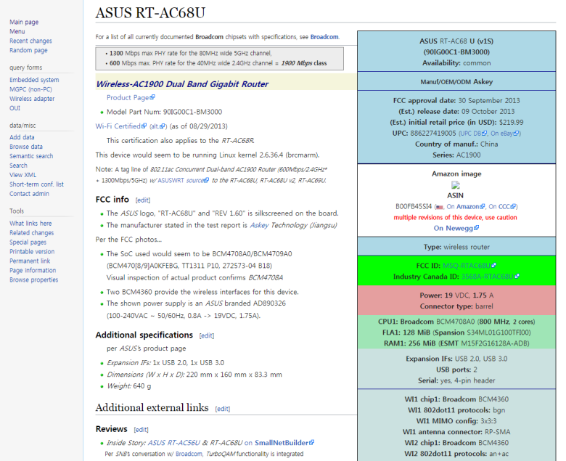Select Printable version in the Tools sidebar
The height and width of the screenshot is (461, 566).
coord(32,252)
